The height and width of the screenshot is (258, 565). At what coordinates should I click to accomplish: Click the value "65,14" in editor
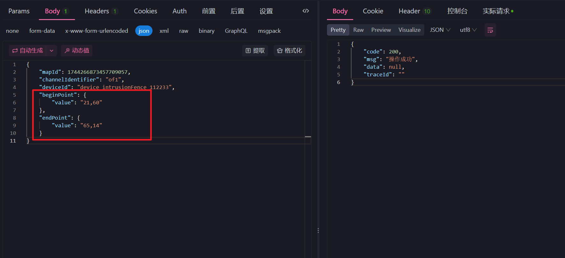pos(91,126)
